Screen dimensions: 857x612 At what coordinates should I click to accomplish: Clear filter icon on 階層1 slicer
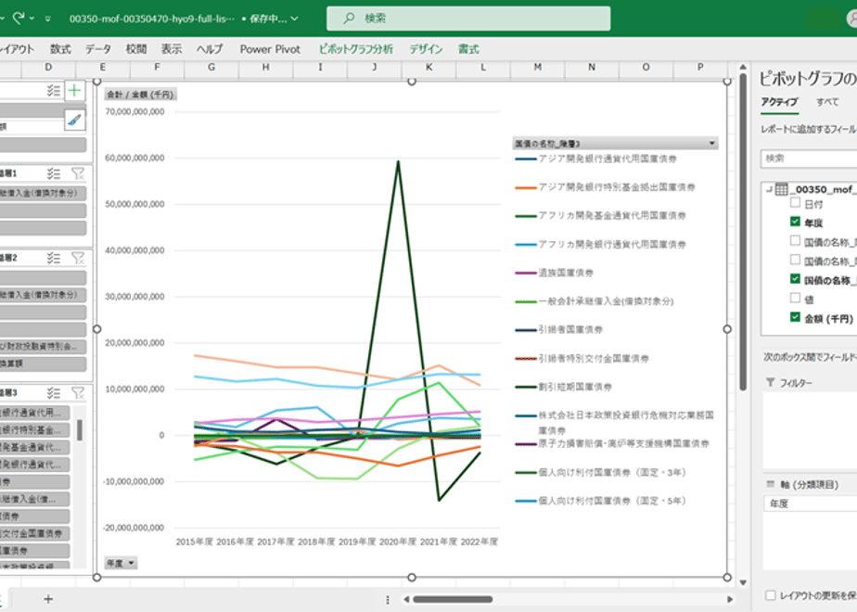(78, 173)
